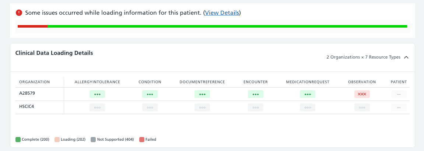Click the Loading legend color swatch
The image size is (424, 151).
57,140
